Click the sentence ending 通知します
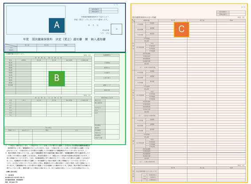This screenshot has height=184, width=251. (x=91, y=18)
